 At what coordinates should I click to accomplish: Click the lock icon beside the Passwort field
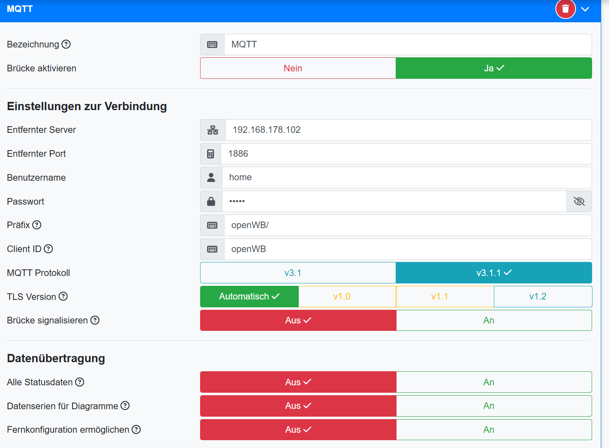click(211, 201)
